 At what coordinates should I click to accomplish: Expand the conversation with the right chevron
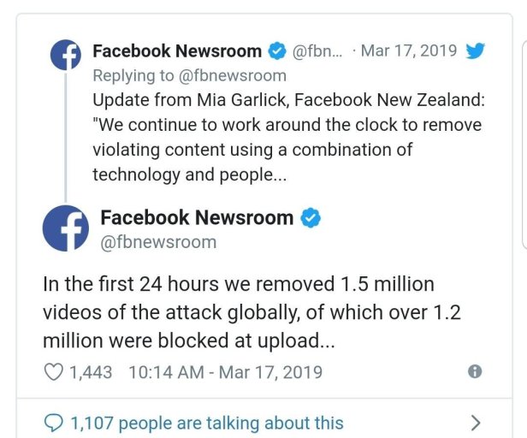[476, 423]
